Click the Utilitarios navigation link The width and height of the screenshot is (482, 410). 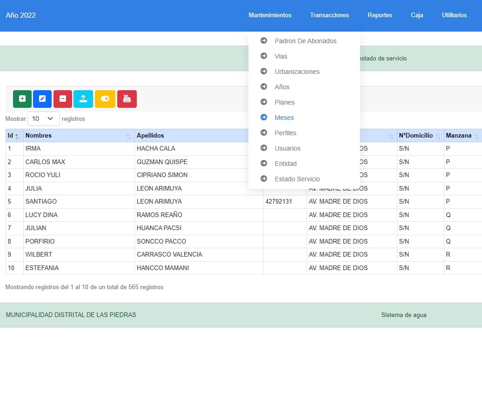pyautogui.click(x=454, y=15)
